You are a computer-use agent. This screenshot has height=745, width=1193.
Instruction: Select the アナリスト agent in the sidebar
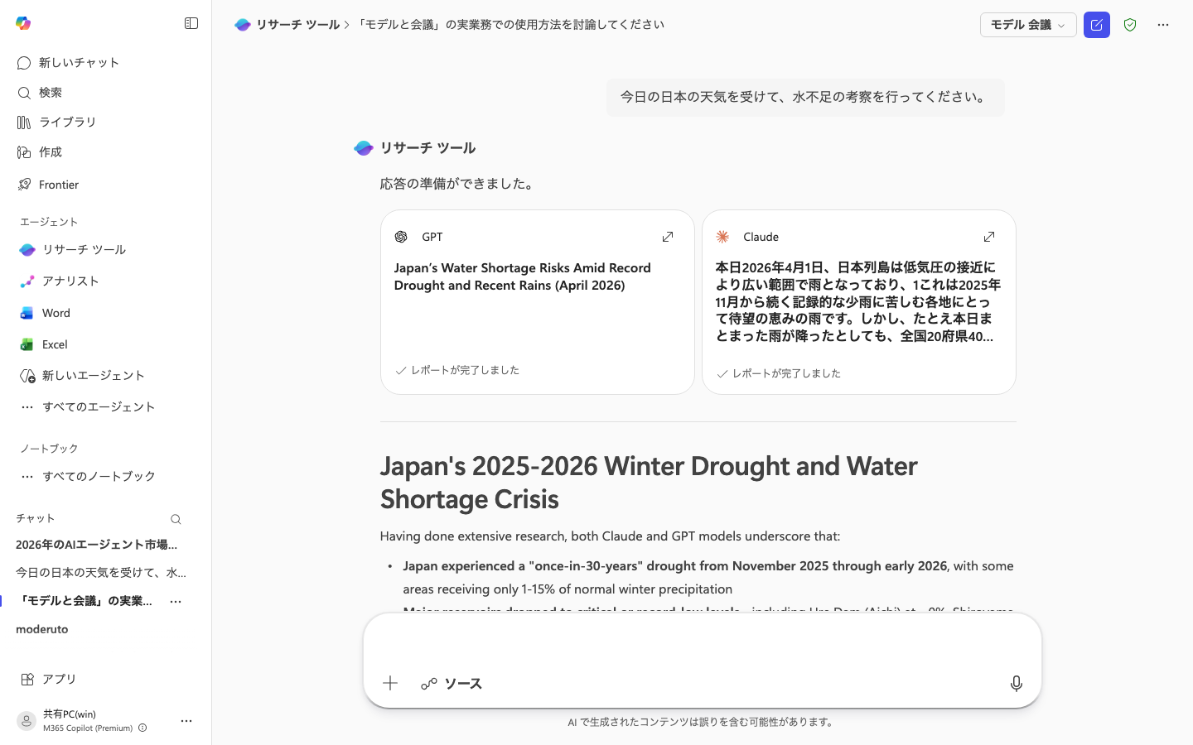[x=70, y=281]
